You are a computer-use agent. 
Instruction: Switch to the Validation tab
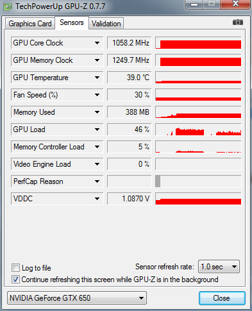click(106, 24)
